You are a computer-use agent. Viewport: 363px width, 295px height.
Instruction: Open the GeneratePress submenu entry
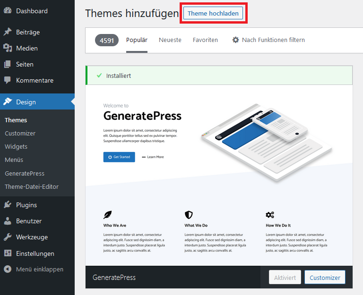pos(25,173)
